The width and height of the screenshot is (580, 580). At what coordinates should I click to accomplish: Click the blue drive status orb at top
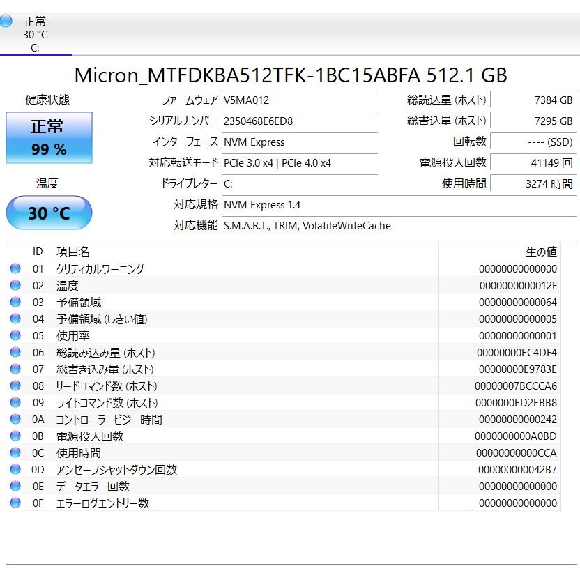[6, 21]
